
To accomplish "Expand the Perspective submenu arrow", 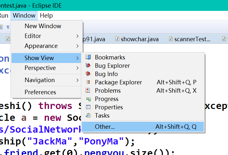I will [x=77, y=68].
